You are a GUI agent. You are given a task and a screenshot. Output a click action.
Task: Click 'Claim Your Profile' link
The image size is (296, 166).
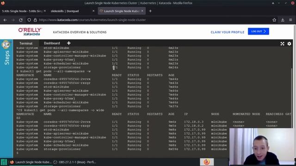228,32
